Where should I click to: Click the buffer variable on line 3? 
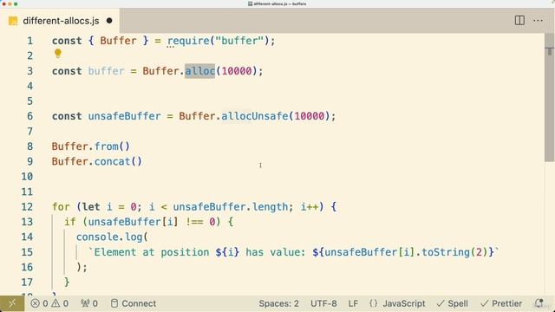(106, 71)
